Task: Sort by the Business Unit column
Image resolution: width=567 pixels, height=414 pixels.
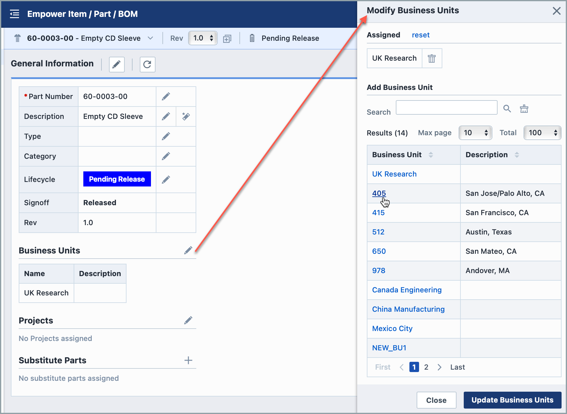Action: coord(431,155)
